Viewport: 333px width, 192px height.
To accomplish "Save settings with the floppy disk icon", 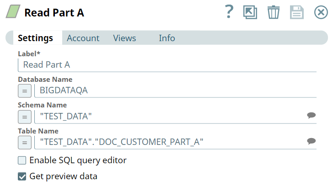I will coord(297,12).
